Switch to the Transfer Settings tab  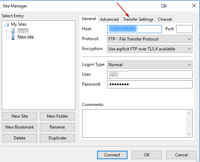point(138,19)
